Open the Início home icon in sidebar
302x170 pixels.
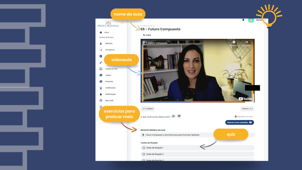click(101, 32)
